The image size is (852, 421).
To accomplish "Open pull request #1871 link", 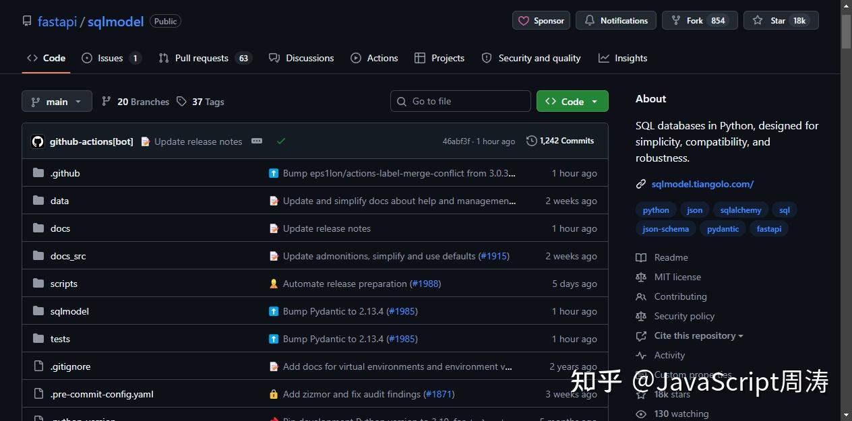I will [x=439, y=394].
